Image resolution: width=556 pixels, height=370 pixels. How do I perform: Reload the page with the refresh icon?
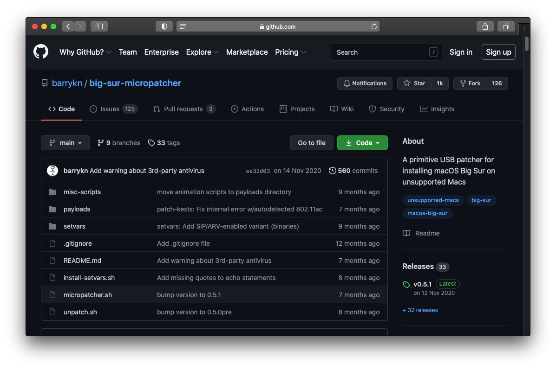[374, 26]
